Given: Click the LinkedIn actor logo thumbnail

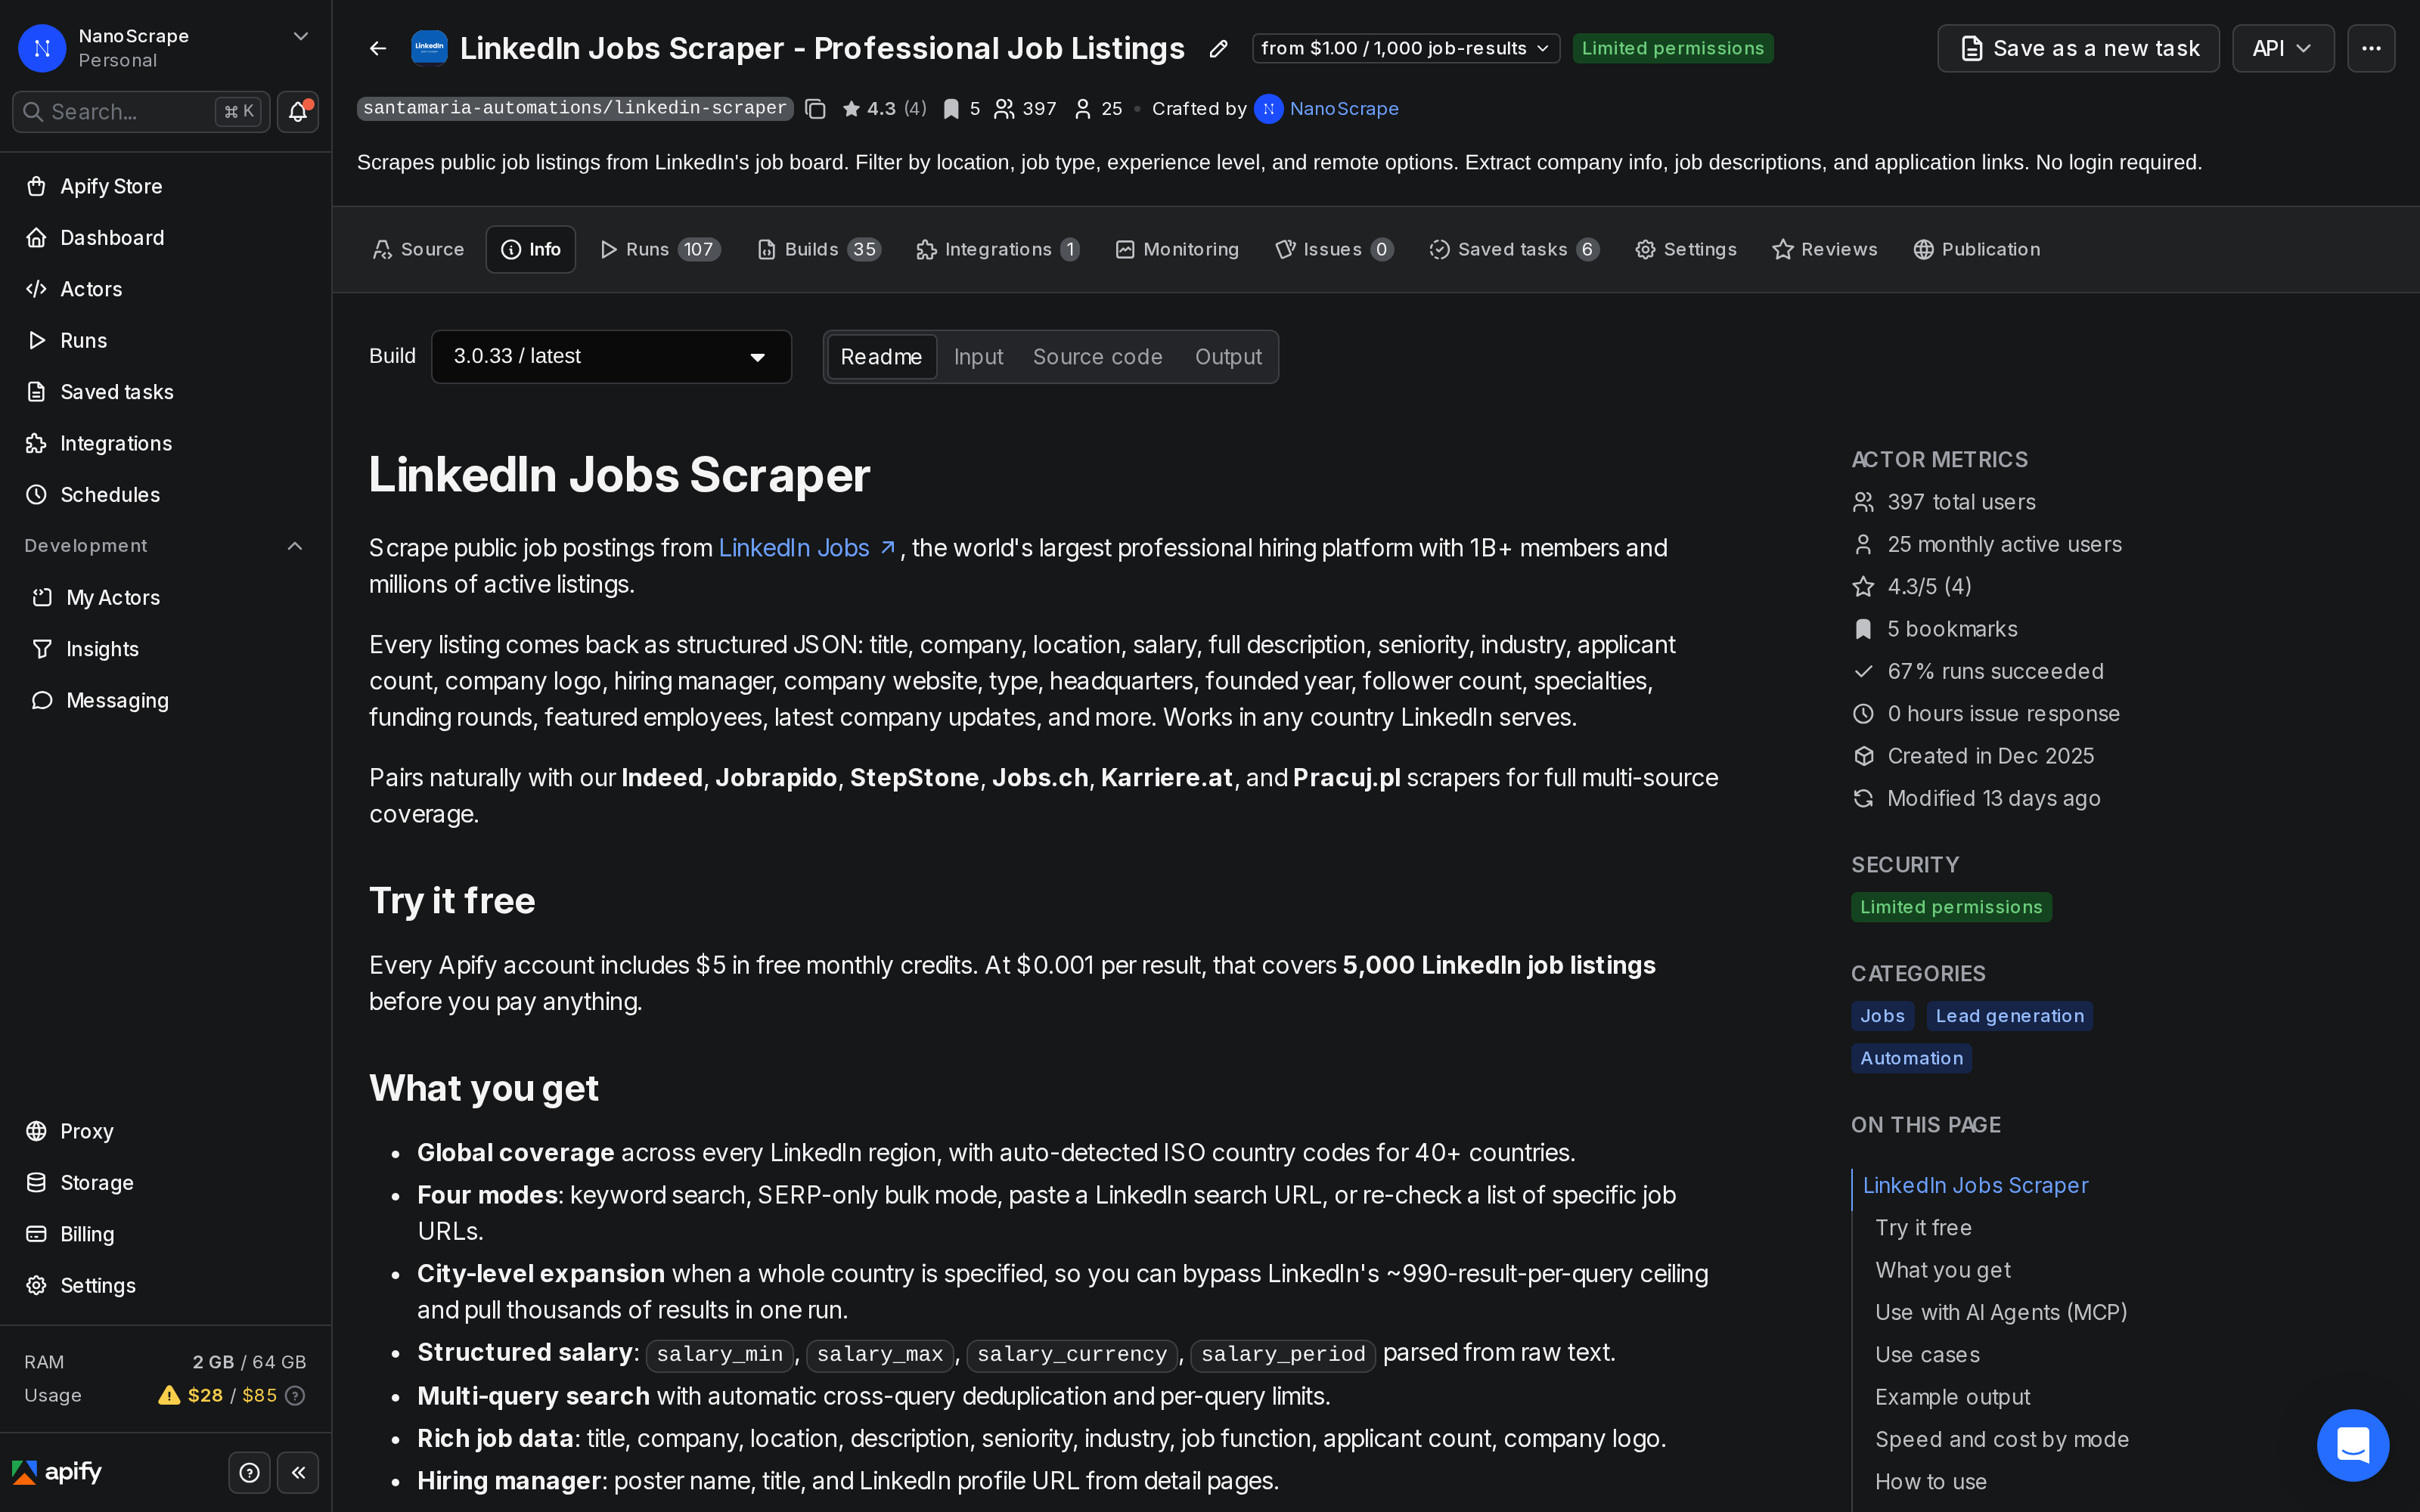Looking at the screenshot, I should coord(429,48).
